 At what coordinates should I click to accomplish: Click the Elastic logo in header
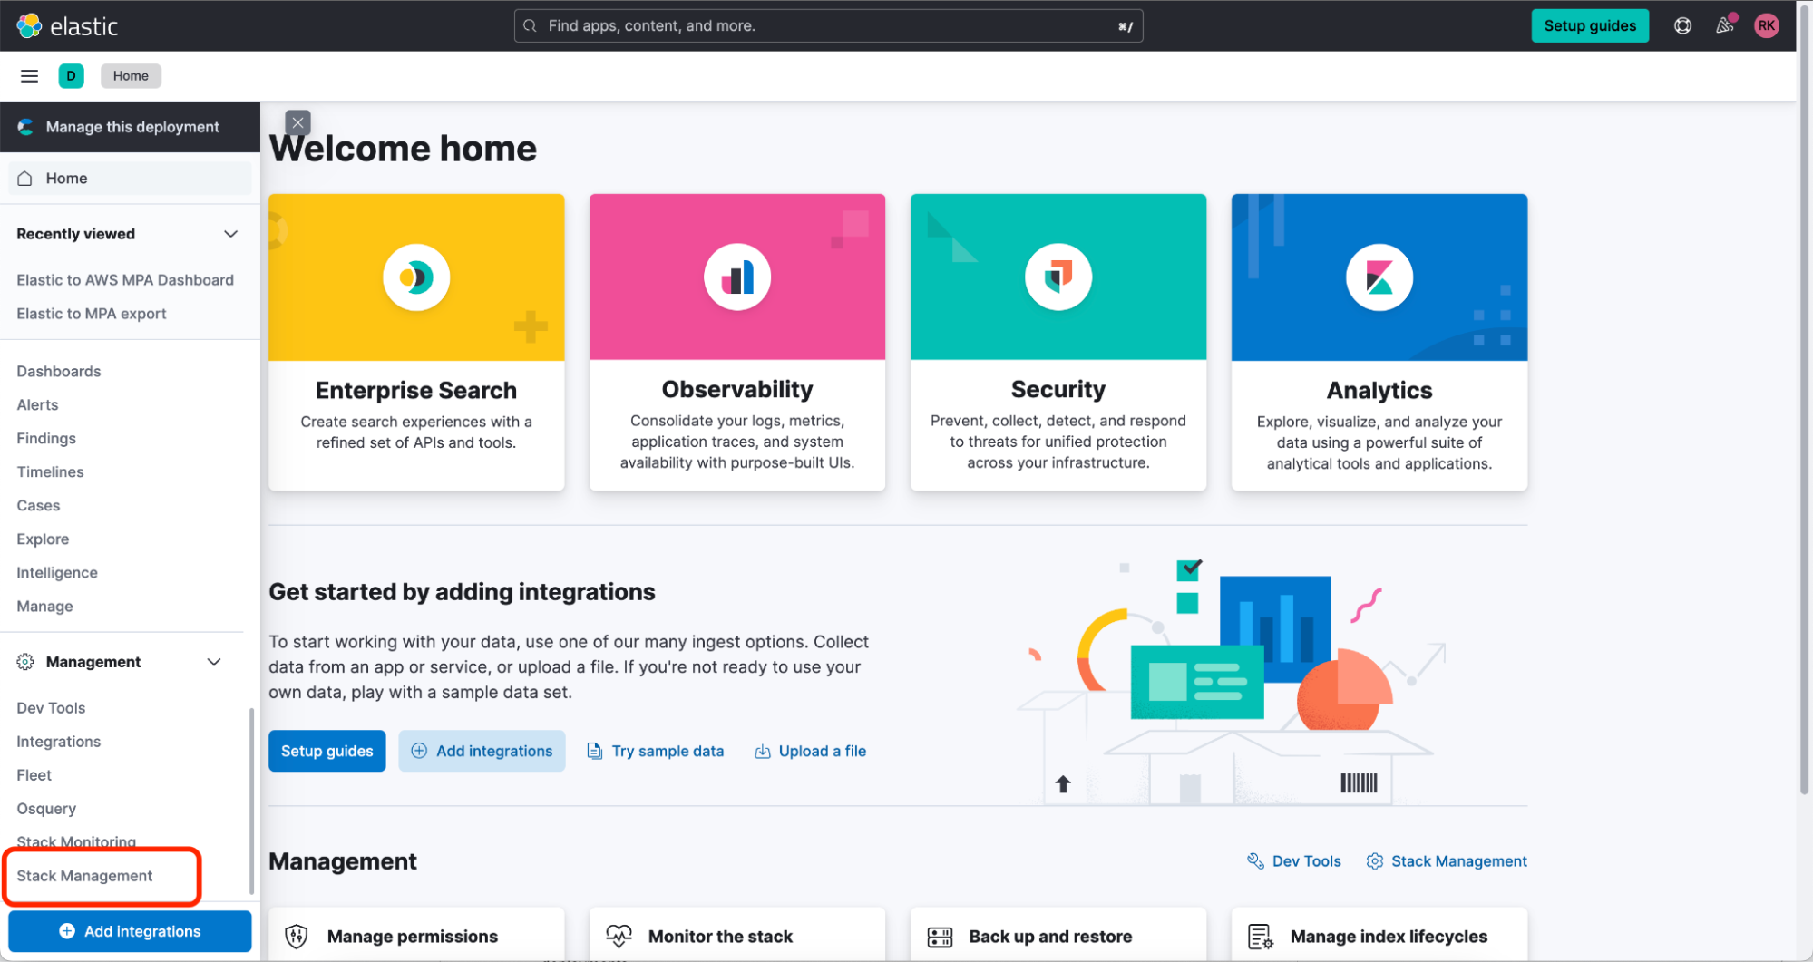pos(67,25)
